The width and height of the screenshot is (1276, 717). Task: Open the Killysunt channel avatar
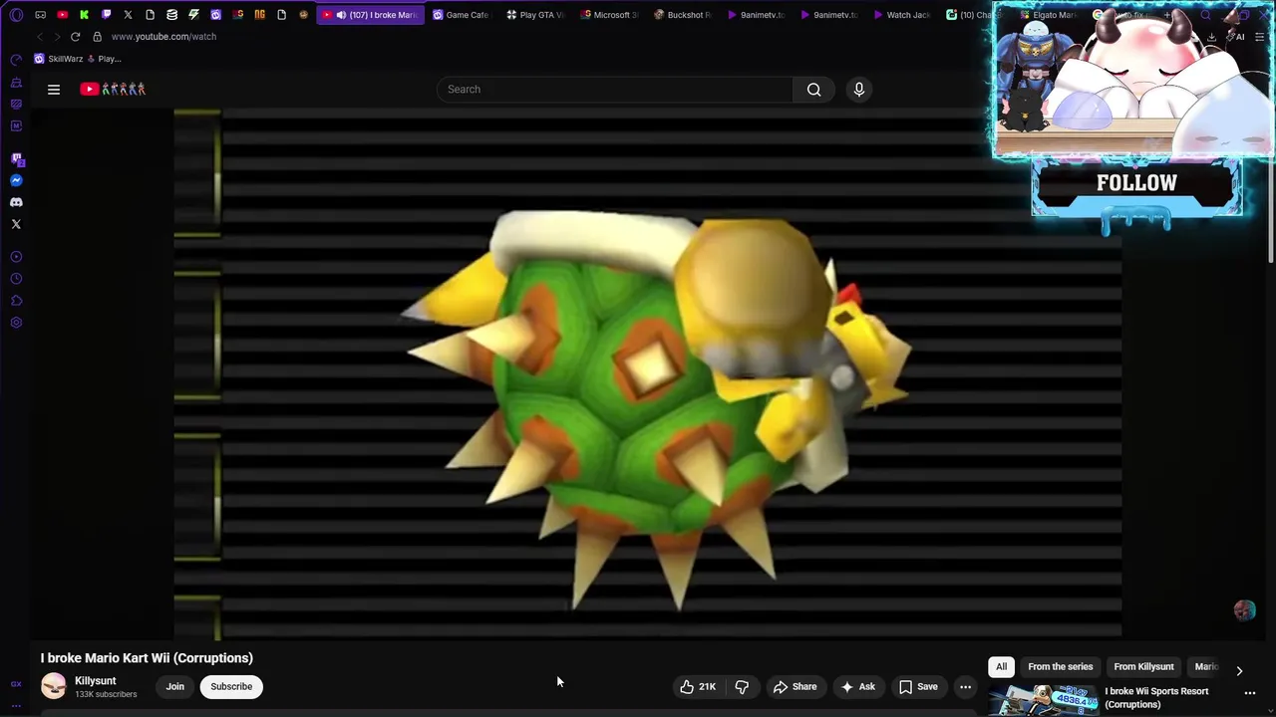pos(54,686)
